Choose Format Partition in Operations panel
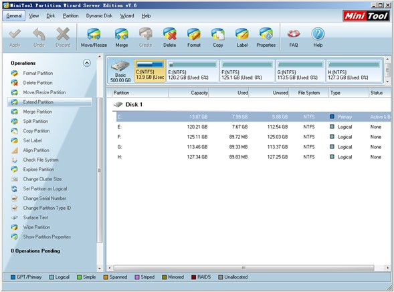This screenshot has width=394, height=292. (38, 73)
